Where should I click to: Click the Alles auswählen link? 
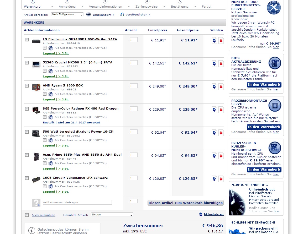tap(44, 215)
